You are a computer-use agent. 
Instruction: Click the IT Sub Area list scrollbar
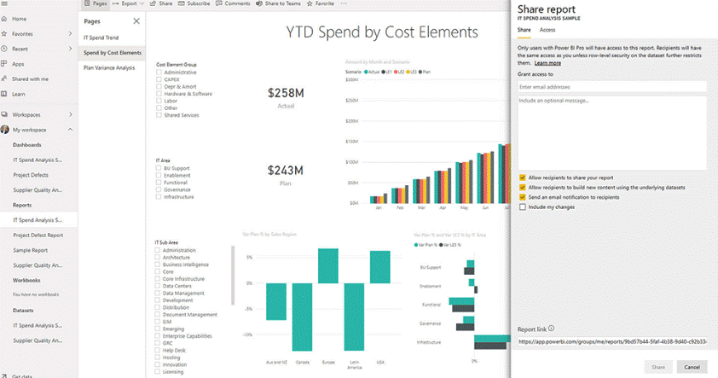click(x=233, y=276)
